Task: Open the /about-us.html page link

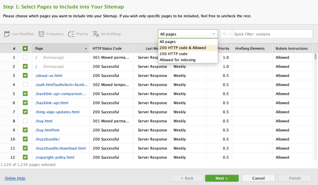Action: (x=49, y=76)
